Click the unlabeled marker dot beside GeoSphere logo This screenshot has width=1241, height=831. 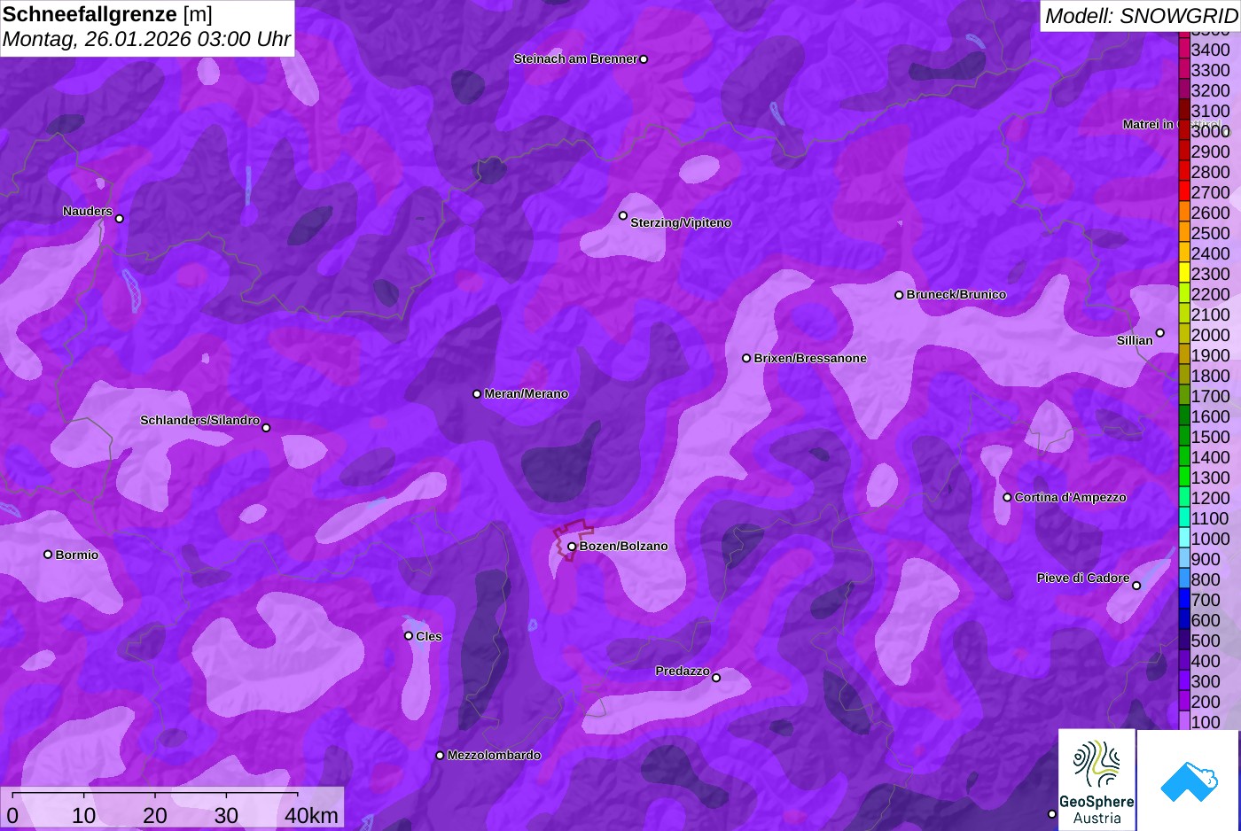point(1052,814)
